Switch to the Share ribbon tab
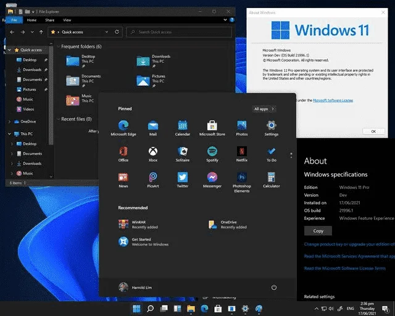395x316 pixels. (x=49, y=20)
